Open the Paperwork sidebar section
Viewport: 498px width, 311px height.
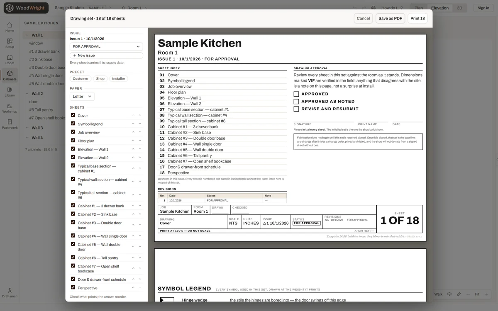tap(10, 124)
